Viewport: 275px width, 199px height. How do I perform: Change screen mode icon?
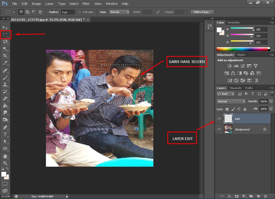tap(5, 191)
